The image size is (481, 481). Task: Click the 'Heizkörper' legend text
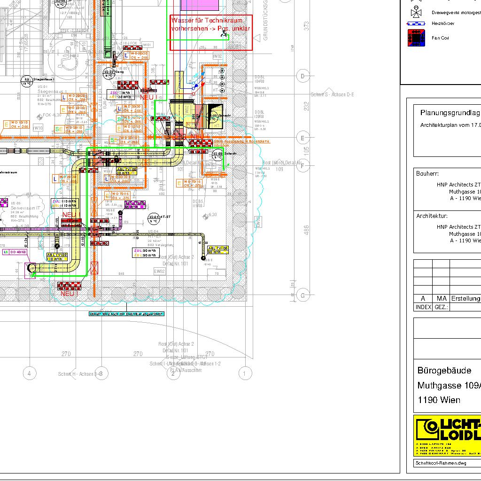coord(443,23)
